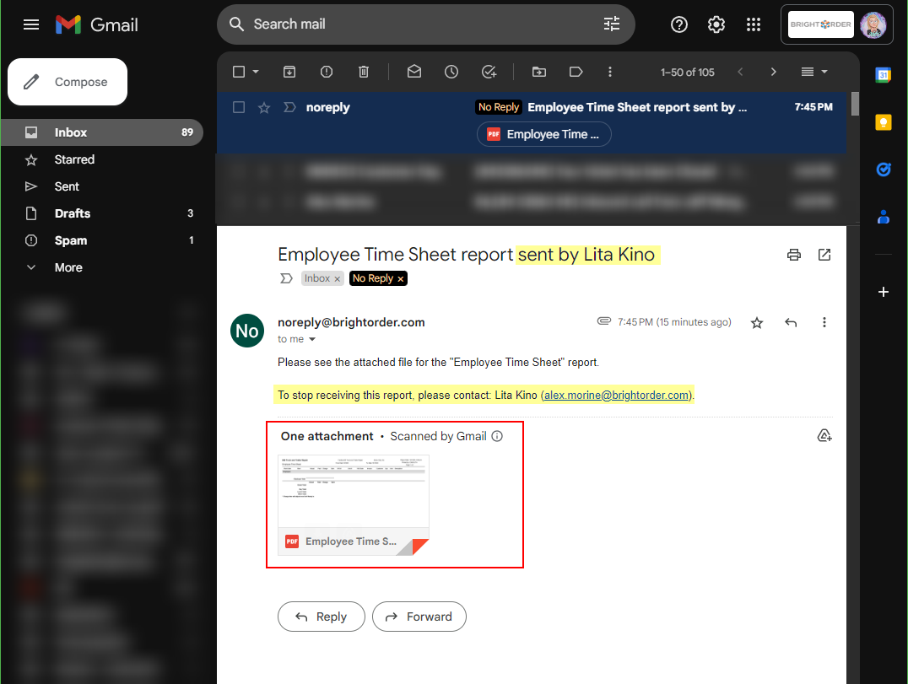Screen dimensions: 908x684
Task: Click the '1–50 of 105' count
Action: click(688, 73)
